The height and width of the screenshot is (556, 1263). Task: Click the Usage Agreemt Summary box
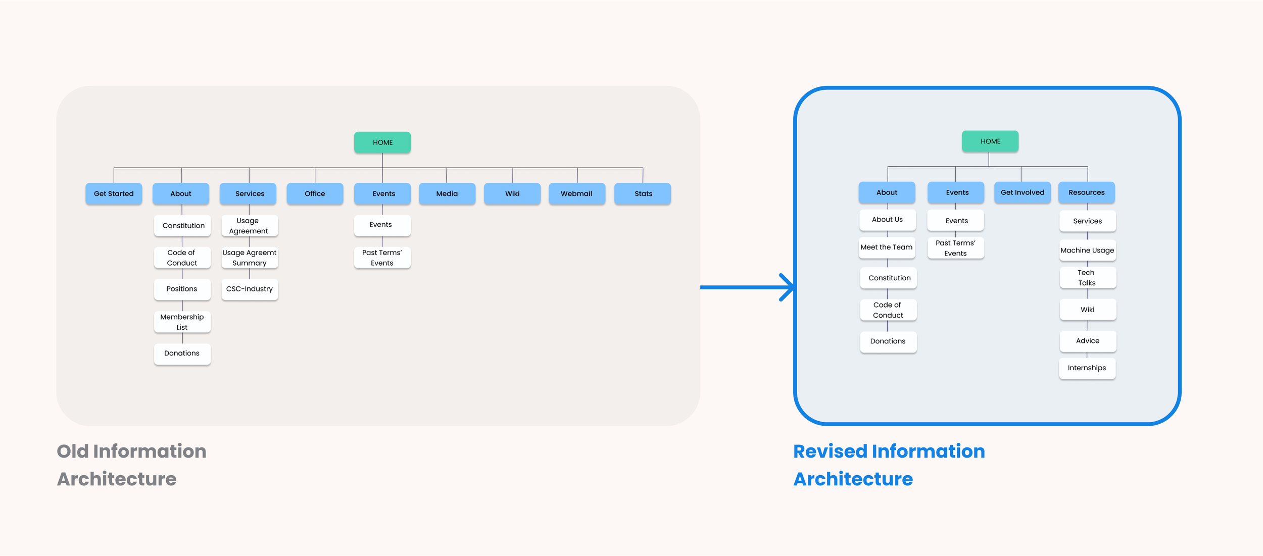pyautogui.click(x=250, y=258)
